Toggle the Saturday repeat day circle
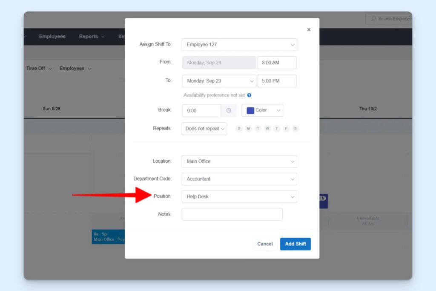 [x=295, y=128]
